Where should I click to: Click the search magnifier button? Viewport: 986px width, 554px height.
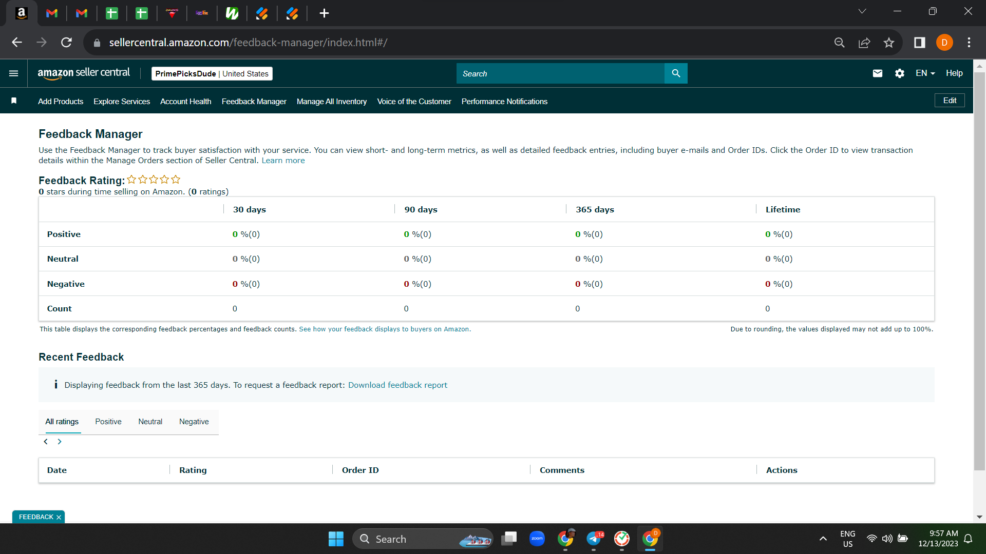[676, 73]
